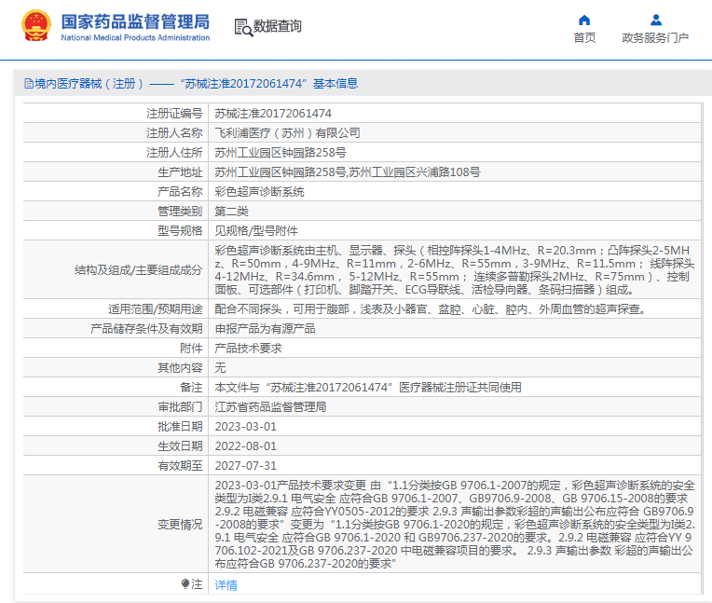Image resolution: width=712 pixels, height=603 pixels.
Task: Click the 型号规格 label
Action: pyautogui.click(x=180, y=230)
